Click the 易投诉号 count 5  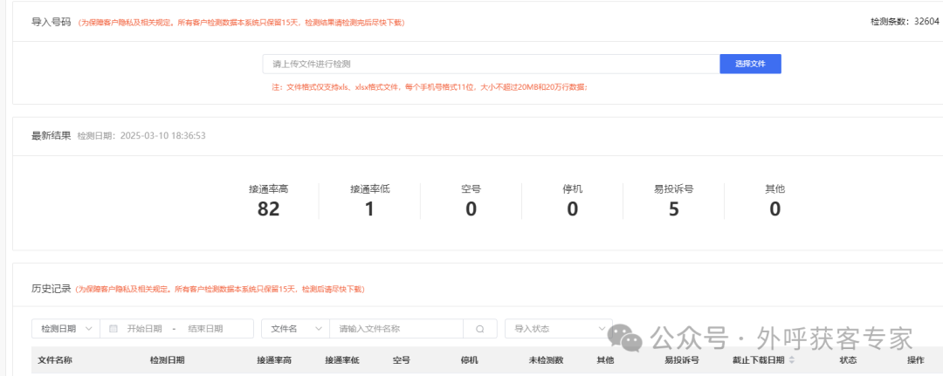[x=673, y=209]
